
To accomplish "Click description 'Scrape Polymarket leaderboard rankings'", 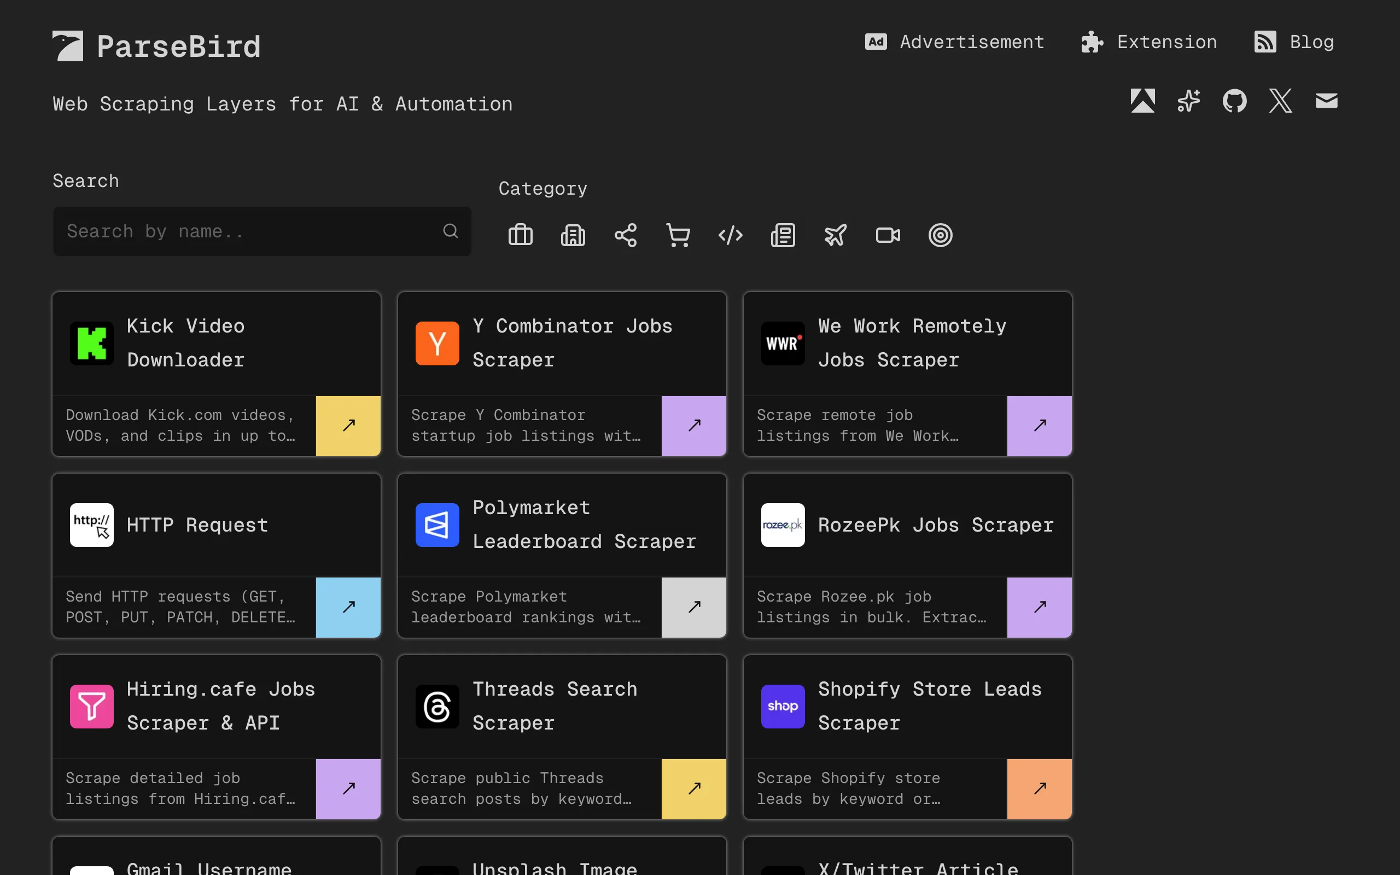I will (x=526, y=607).
